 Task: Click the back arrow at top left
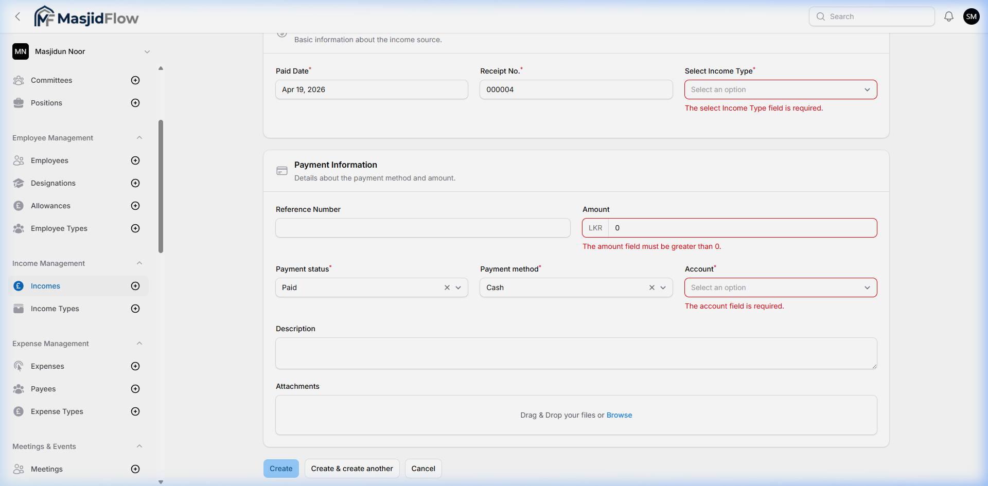(x=17, y=16)
